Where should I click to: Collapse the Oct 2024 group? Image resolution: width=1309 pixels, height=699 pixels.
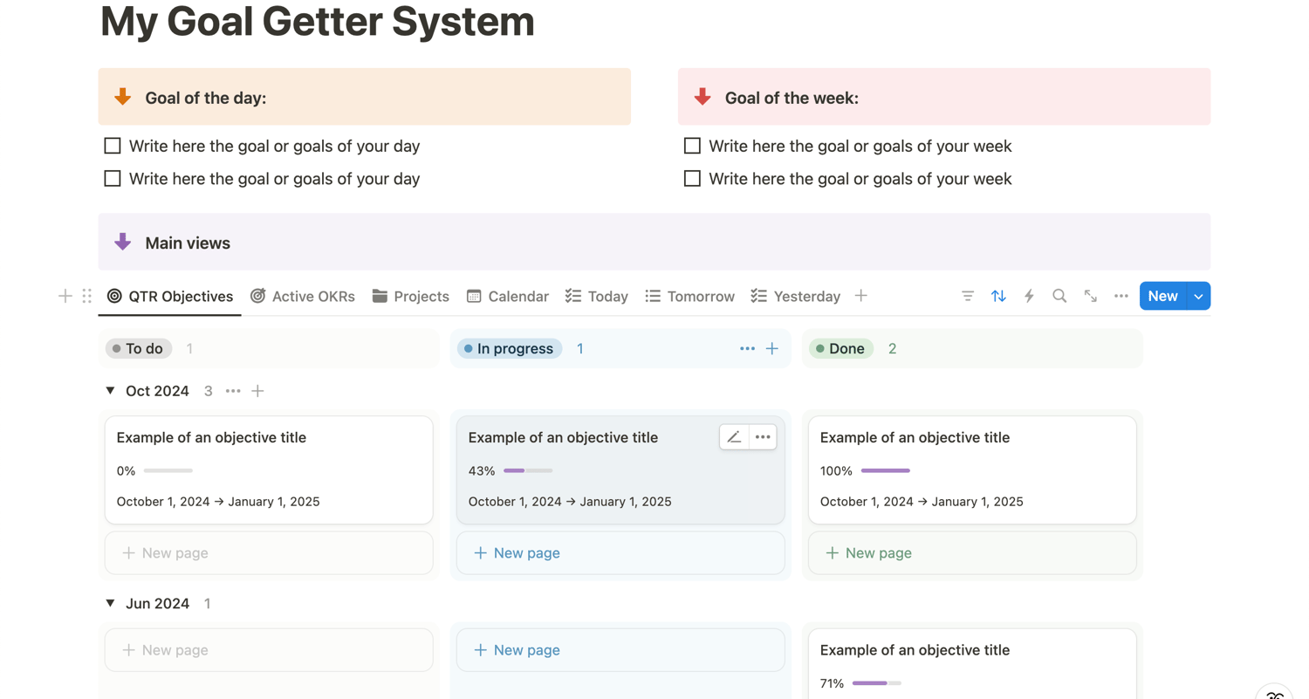110,391
